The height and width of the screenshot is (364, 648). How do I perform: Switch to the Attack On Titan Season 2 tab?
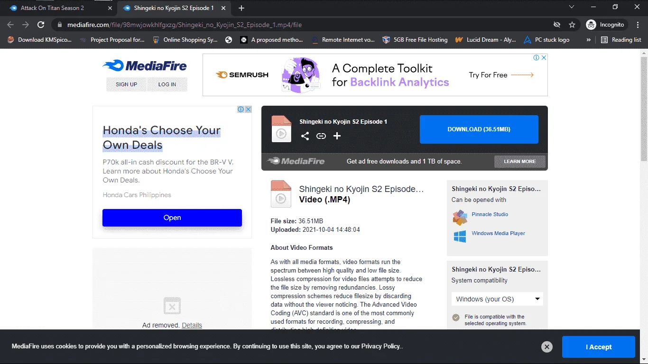(x=58, y=8)
